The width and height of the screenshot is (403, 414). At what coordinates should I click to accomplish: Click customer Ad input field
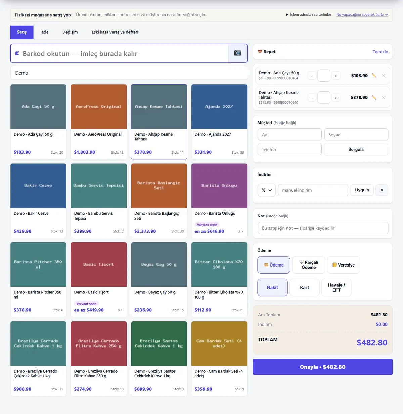click(x=289, y=135)
